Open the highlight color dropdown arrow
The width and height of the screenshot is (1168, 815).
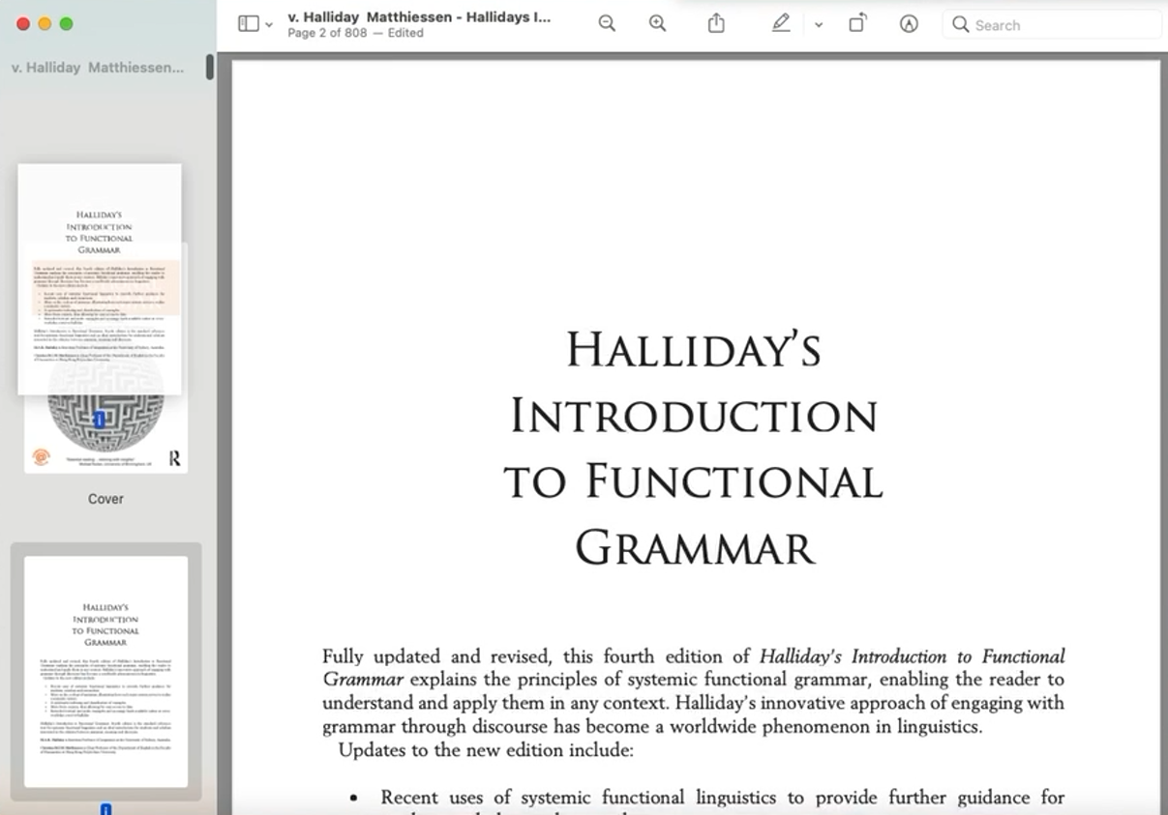point(819,25)
